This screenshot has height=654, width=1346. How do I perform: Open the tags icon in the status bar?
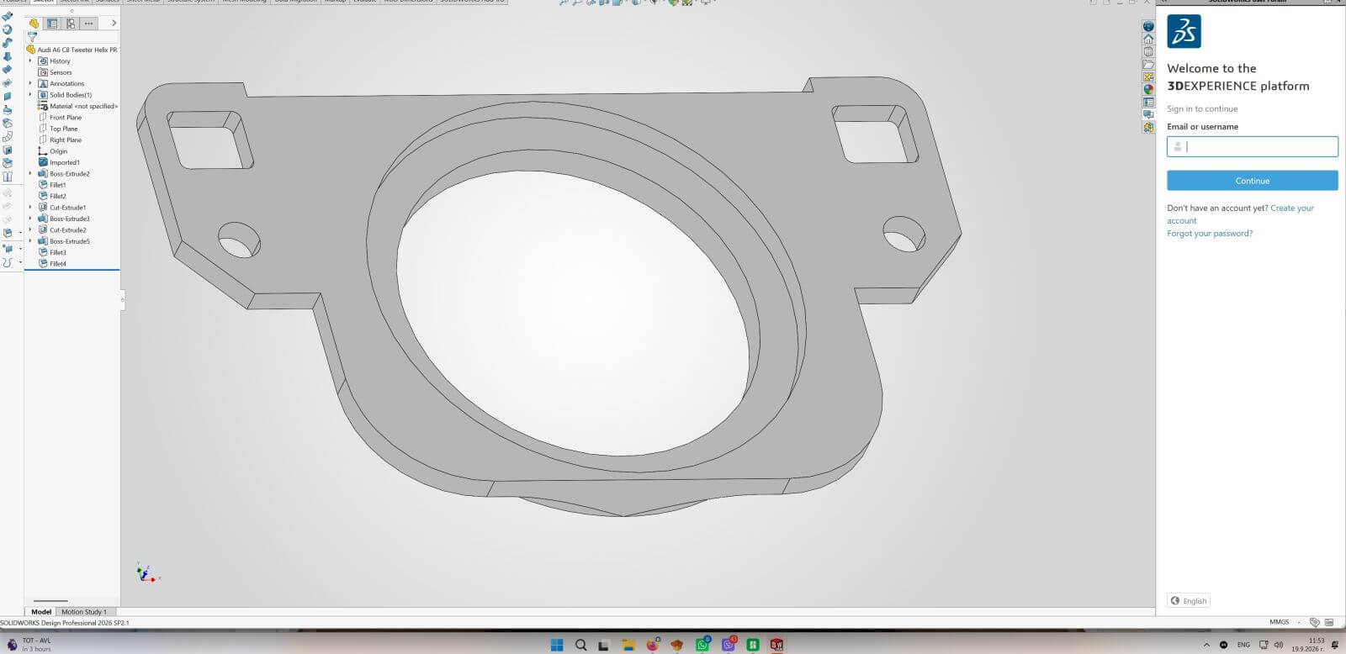(1315, 623)
